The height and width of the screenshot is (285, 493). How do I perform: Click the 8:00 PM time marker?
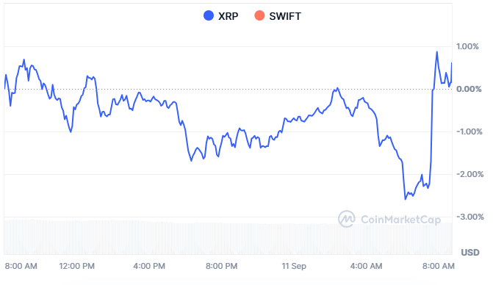click(221, 266)
